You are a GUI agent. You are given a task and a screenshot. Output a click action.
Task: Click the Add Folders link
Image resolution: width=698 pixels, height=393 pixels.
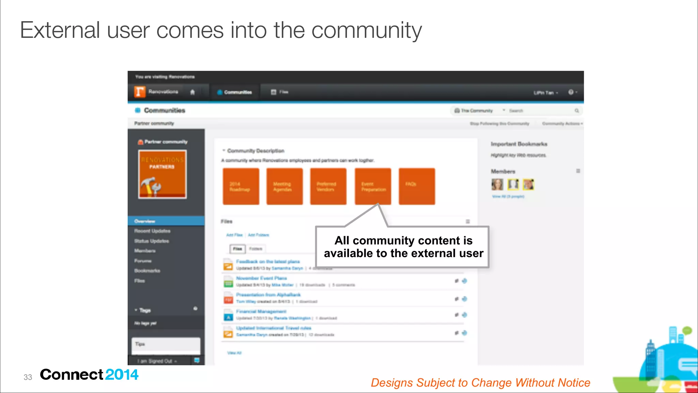point(258,235)
